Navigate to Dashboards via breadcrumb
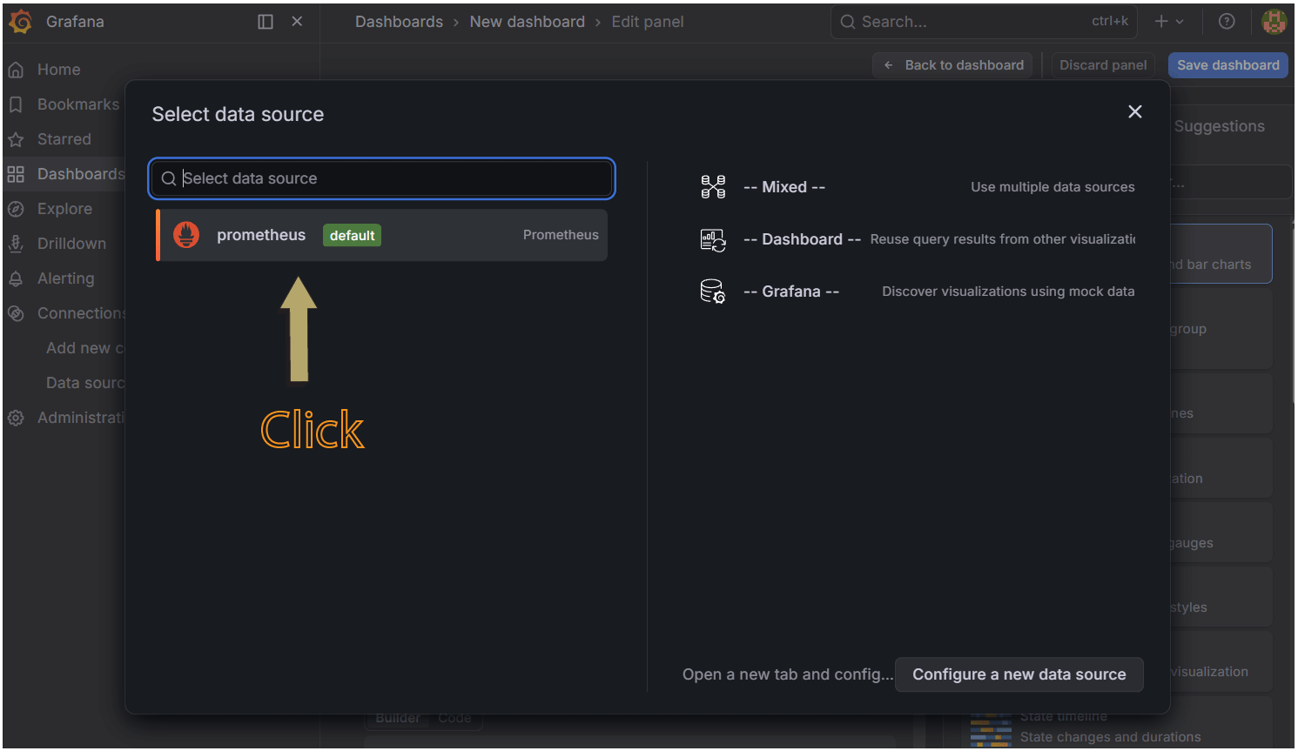 point(399,21)
